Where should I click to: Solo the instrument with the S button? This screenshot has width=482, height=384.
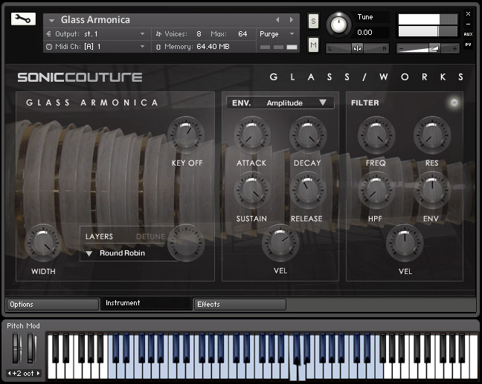point(313,22)
